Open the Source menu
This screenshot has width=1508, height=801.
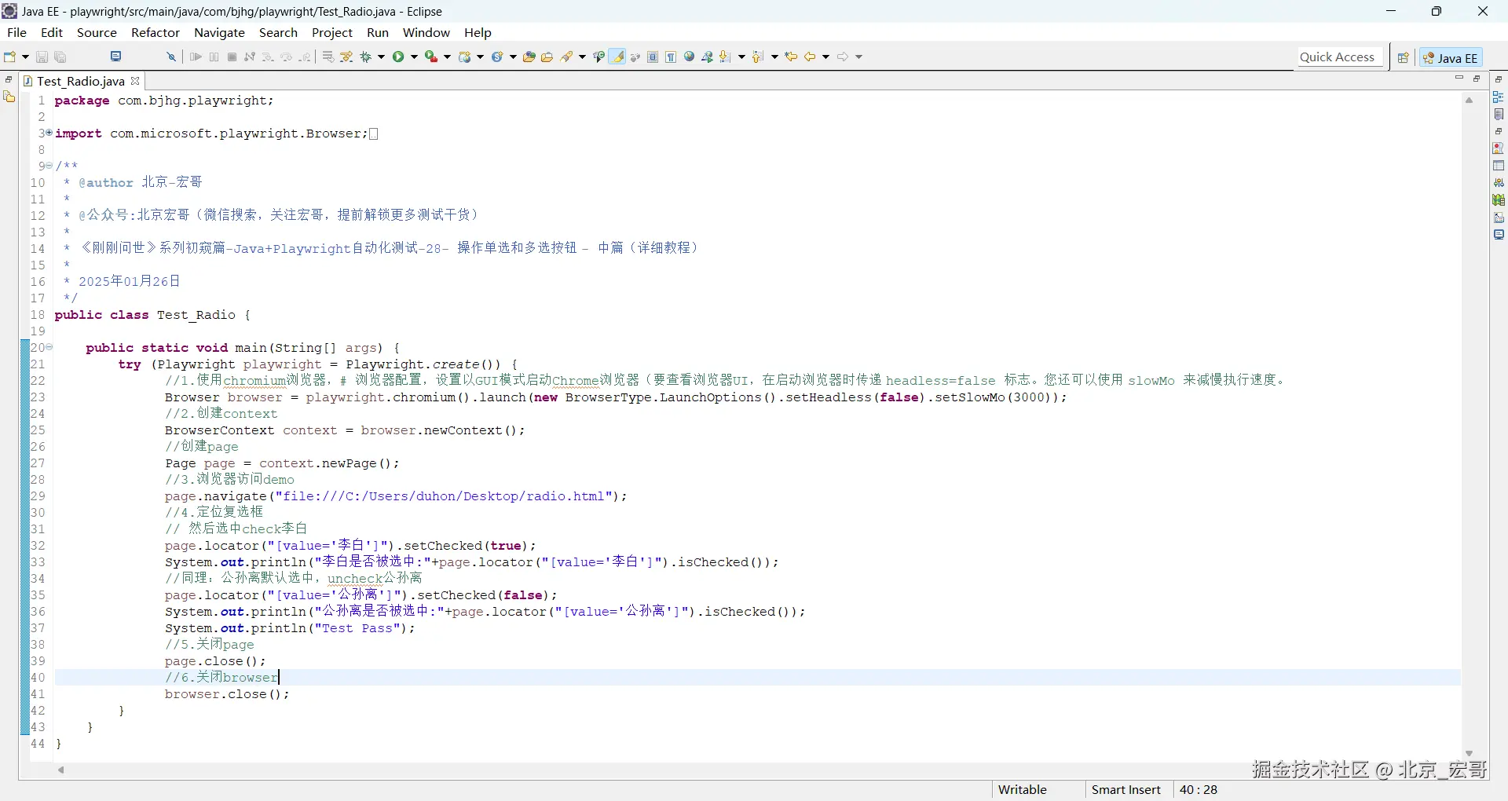click(97, 32)
